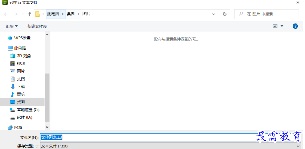Open recent locations dropdown arrow
Viewport: 305px width, 149px height.
tap(23, 14)
